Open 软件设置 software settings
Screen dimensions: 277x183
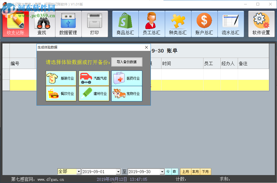point(261,24)
